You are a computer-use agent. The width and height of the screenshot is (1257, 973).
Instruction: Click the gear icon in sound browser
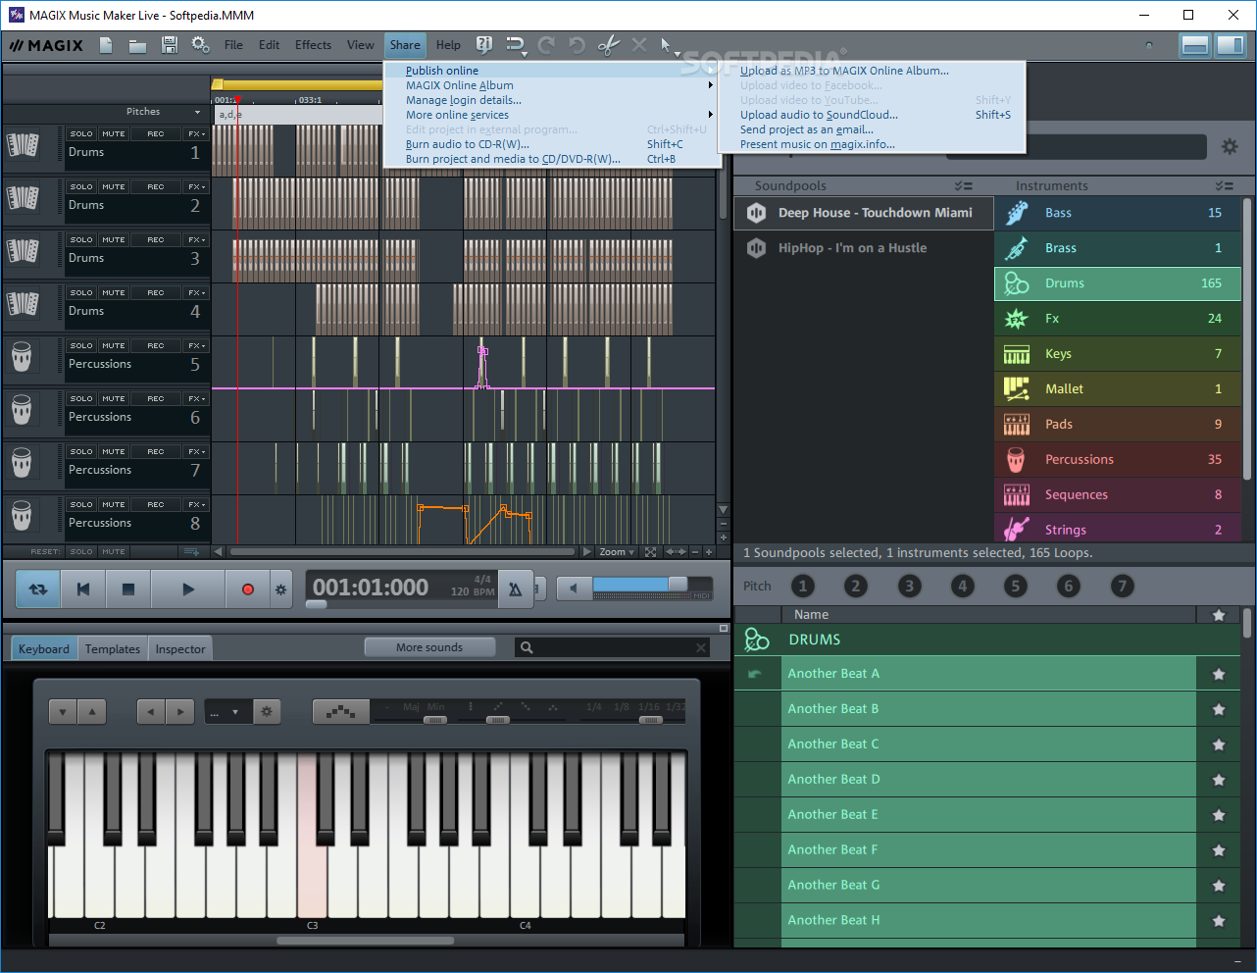pyautogui.click(x=1229, y=146)
